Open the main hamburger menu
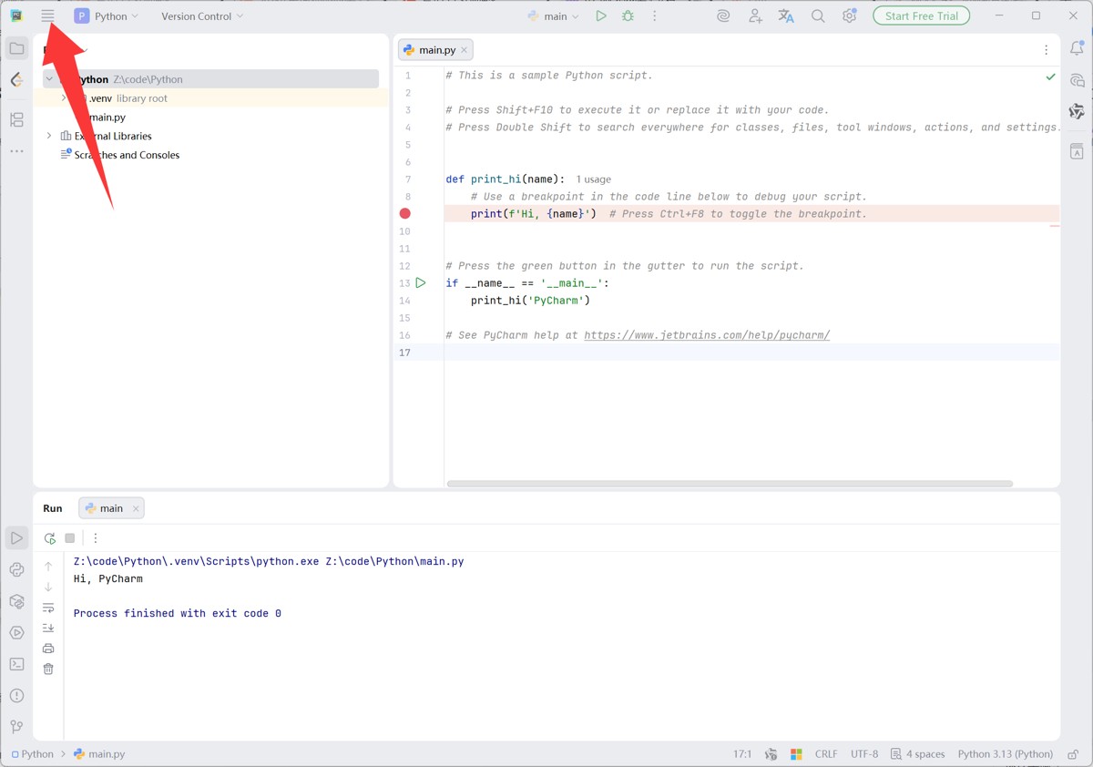The width and height of the screenshot is (1093, 767). (47, 16)
